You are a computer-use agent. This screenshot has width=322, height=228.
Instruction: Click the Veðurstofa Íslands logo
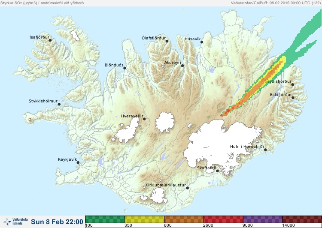(15, 222)
